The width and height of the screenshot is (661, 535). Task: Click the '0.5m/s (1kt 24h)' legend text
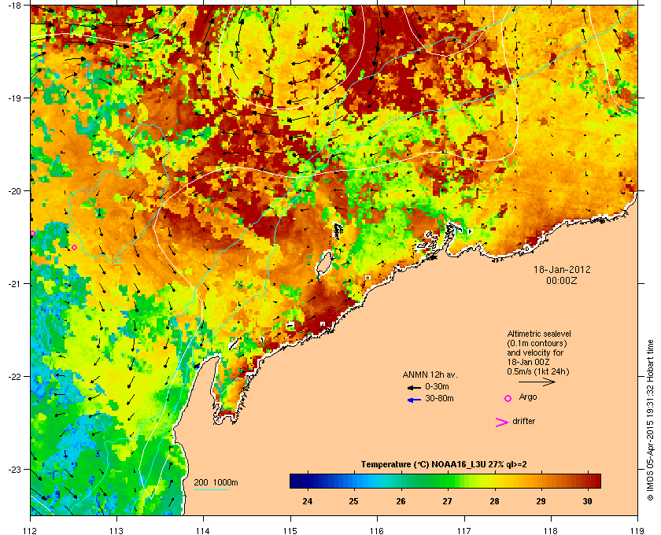[x=538, y=372]
